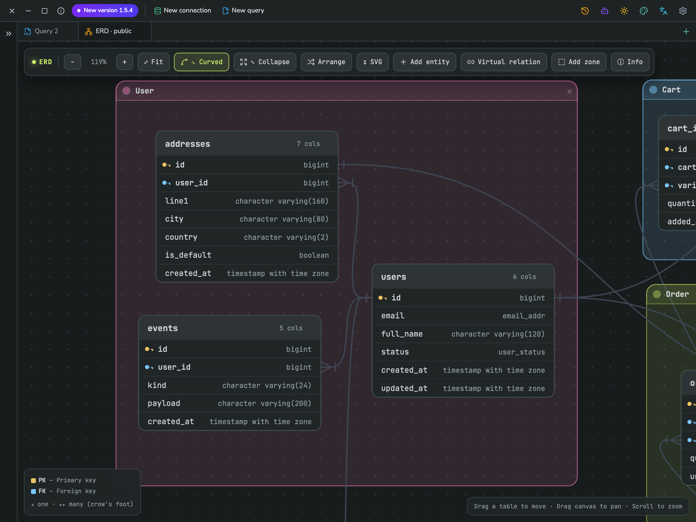Open the color palette theme icon

644,11
